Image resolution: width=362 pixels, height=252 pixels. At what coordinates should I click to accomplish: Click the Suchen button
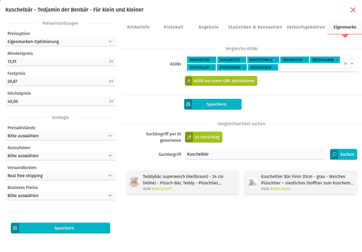click(x=343, y=154)
